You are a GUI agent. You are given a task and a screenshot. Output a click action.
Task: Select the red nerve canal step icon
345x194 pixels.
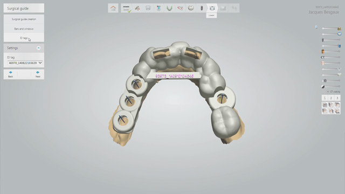point(180,9)
